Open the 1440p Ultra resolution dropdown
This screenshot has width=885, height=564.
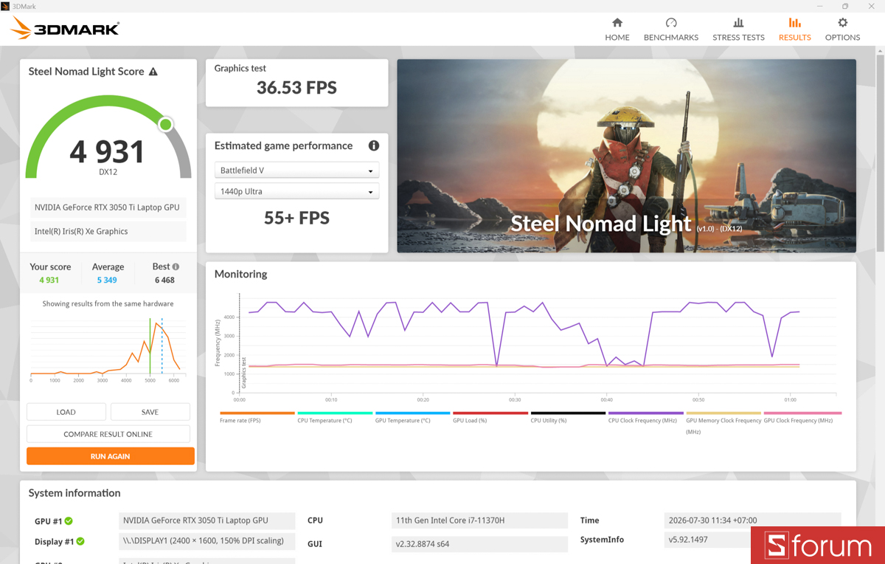(x=296, y=191)
